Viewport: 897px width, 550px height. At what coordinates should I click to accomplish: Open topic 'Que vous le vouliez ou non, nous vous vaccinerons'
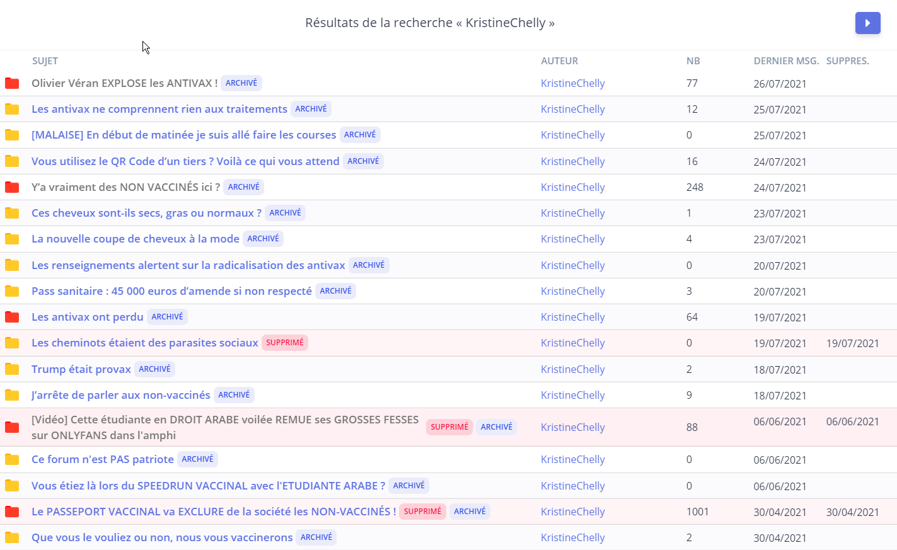point(162,537)
